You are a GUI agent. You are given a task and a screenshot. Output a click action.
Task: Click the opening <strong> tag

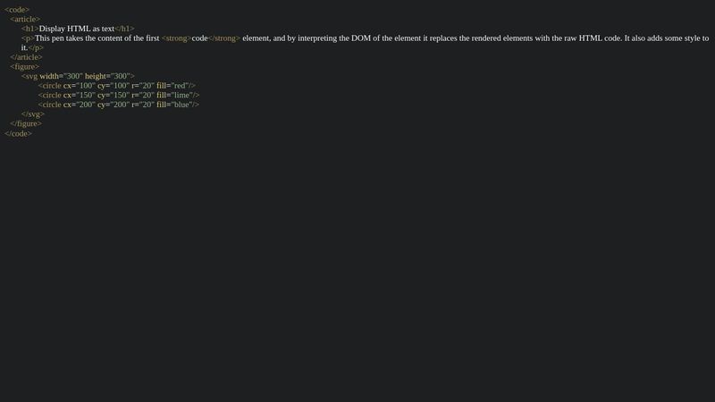(176, 38)
